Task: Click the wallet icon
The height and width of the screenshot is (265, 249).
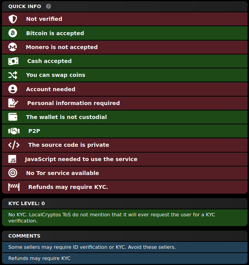Action: coord(13,117)
